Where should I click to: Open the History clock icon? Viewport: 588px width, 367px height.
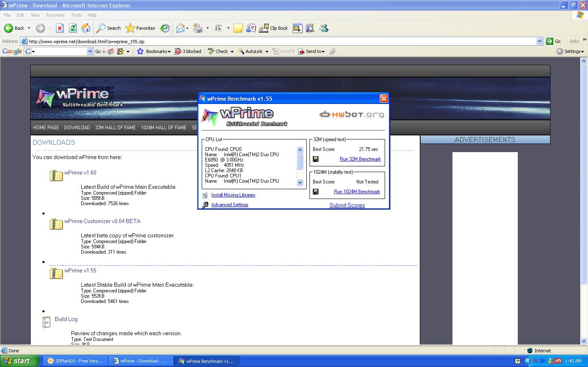pyautogui.click(x=165, y=28)
